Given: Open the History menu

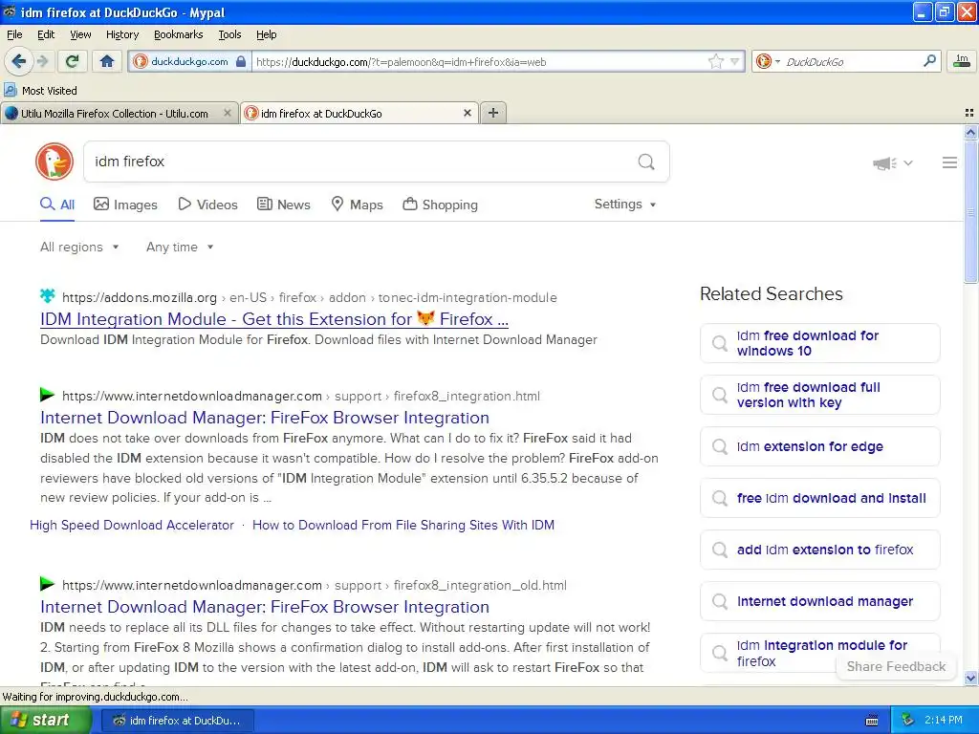Looking at the screenshot, I should click(x=121, y=34).
